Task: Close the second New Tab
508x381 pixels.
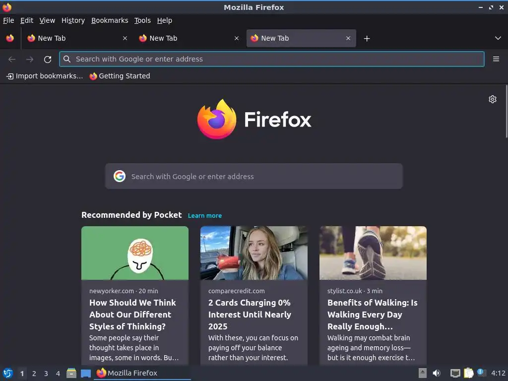Action: 237,38
